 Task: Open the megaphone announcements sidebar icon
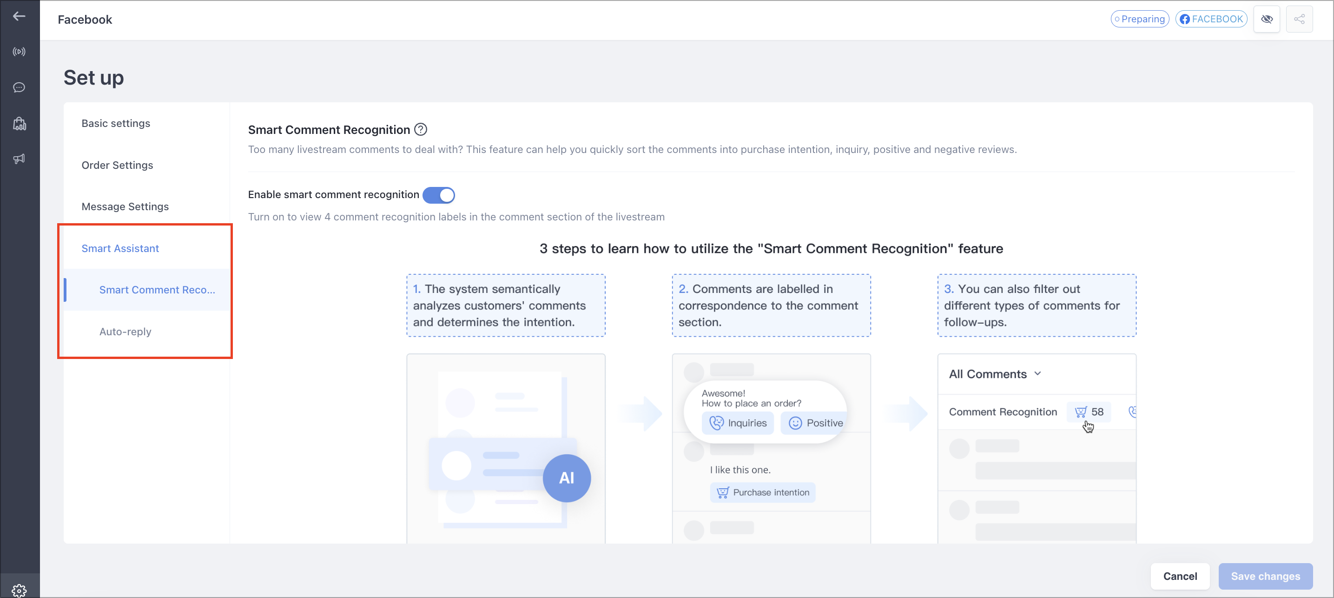pos(19,159)
